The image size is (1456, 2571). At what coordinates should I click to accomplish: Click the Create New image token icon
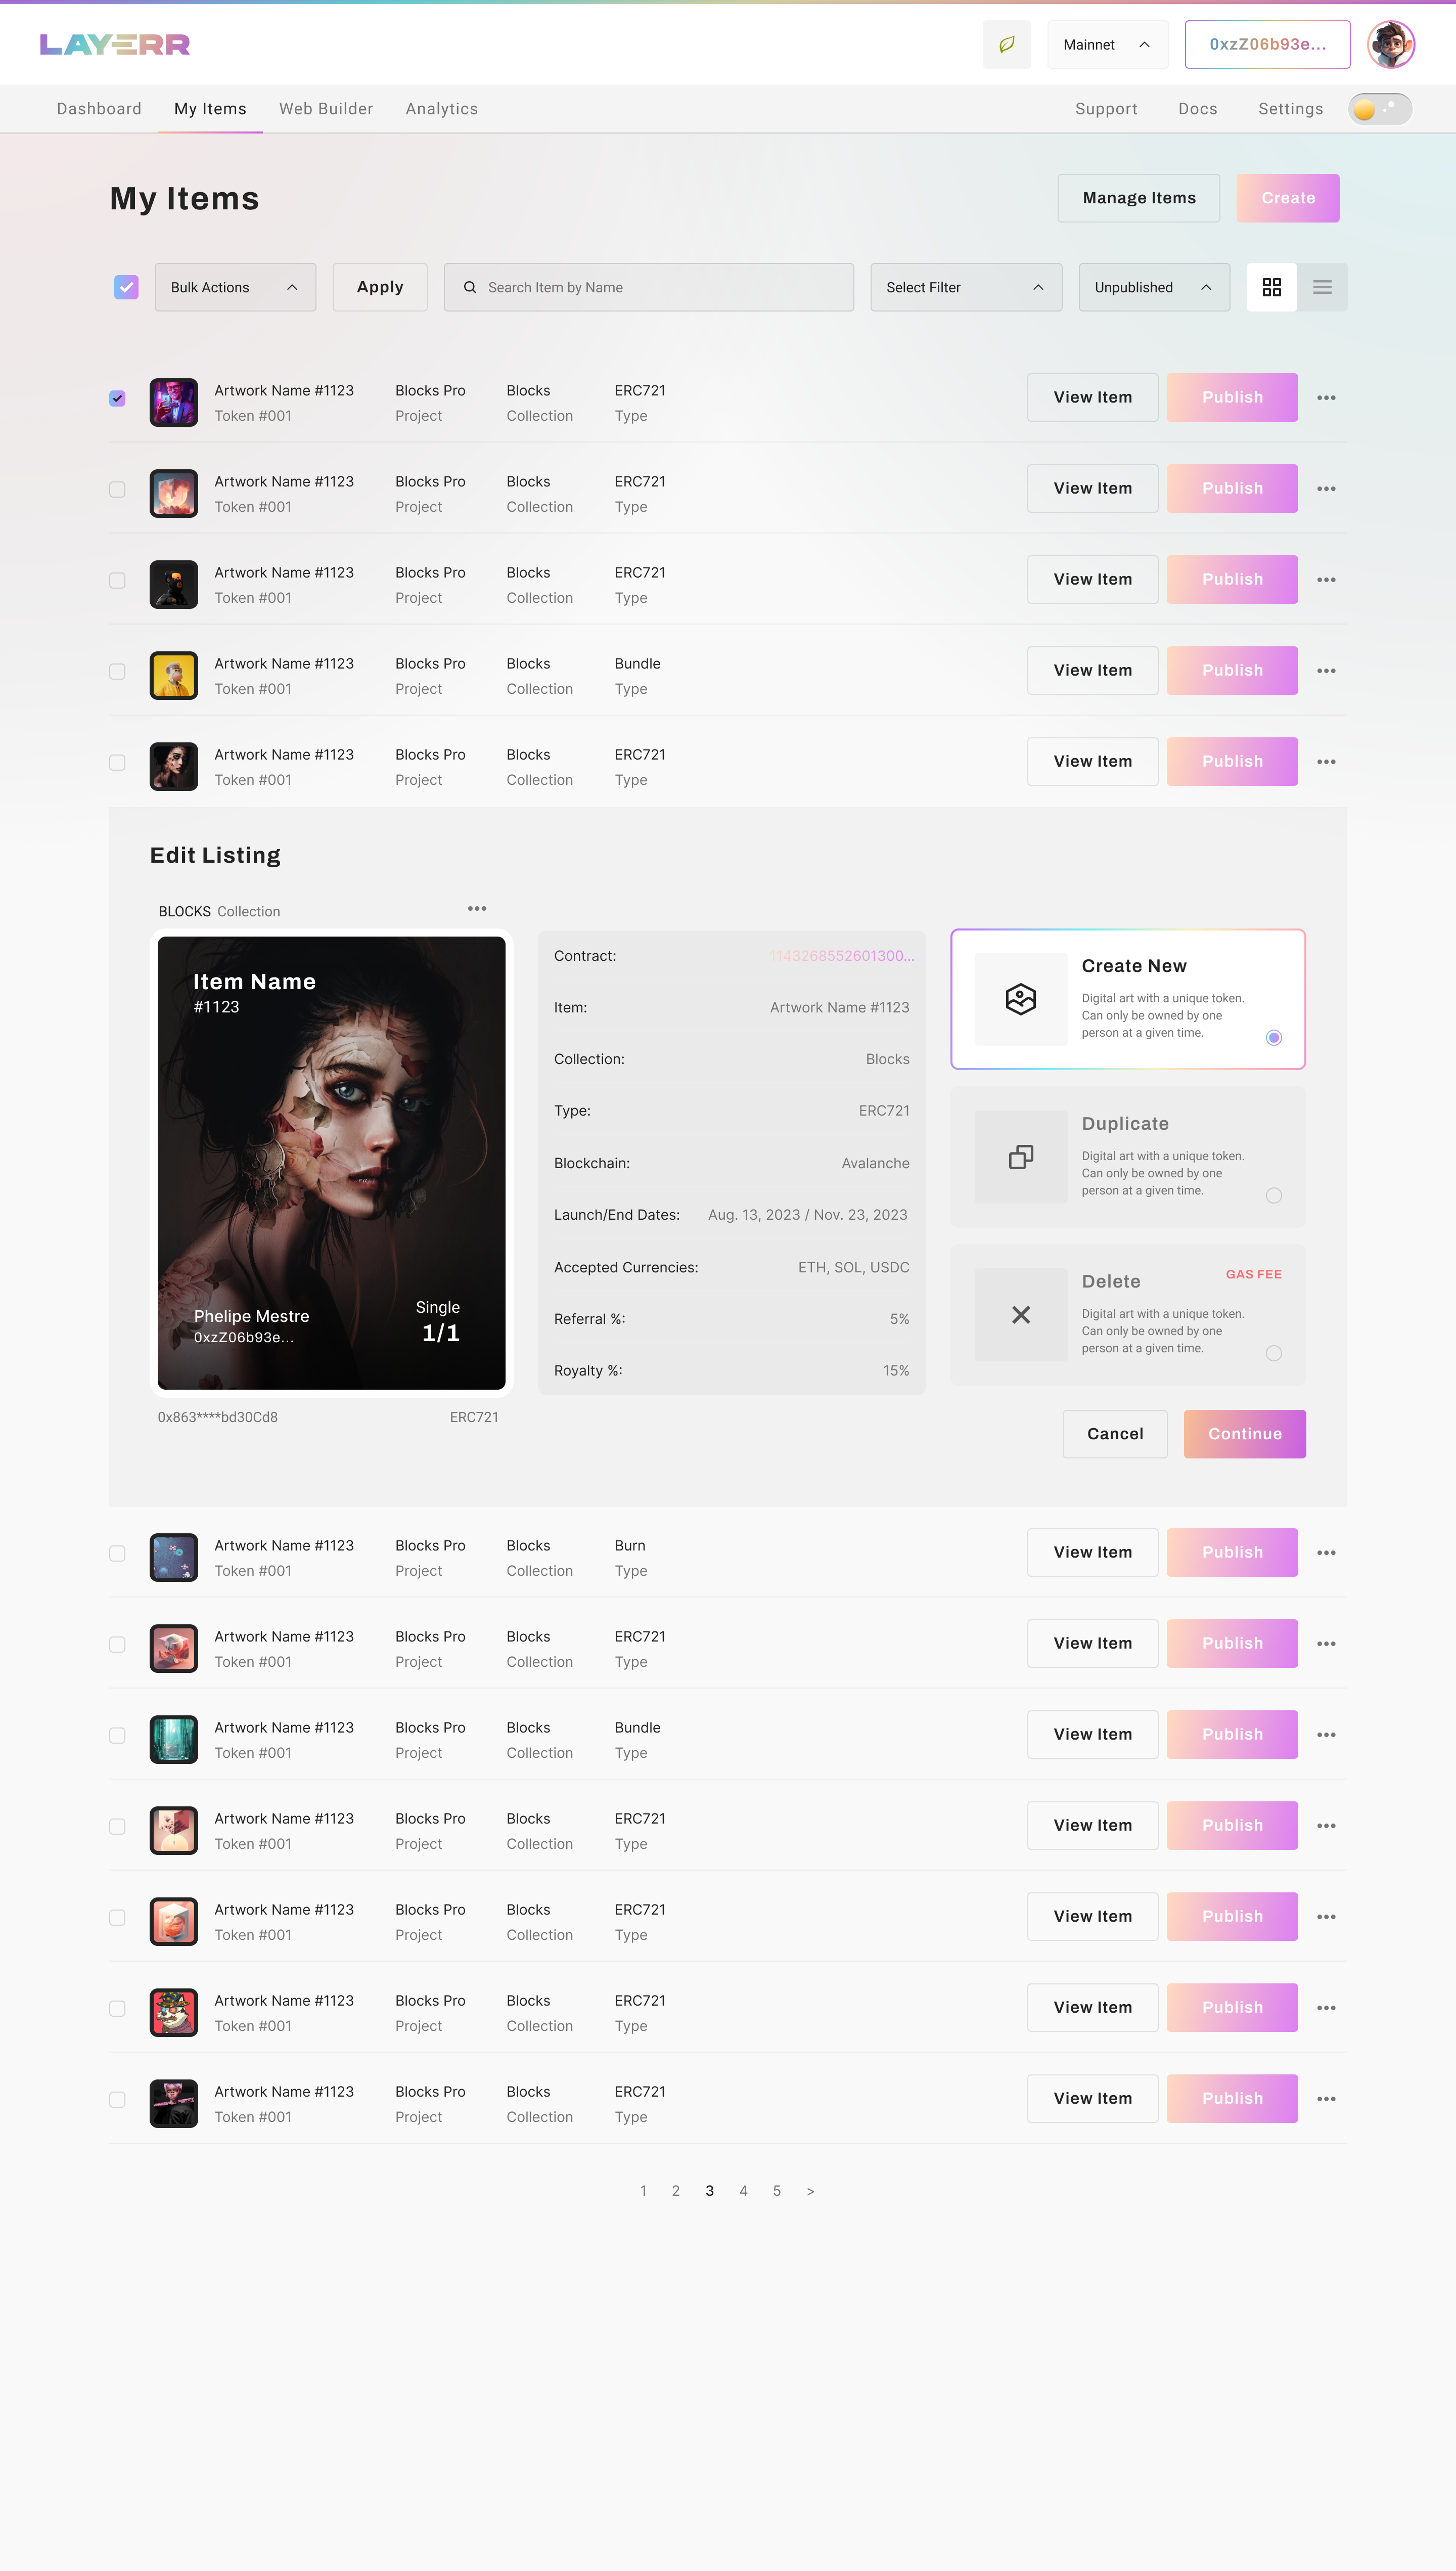(x=1020, y=999)
